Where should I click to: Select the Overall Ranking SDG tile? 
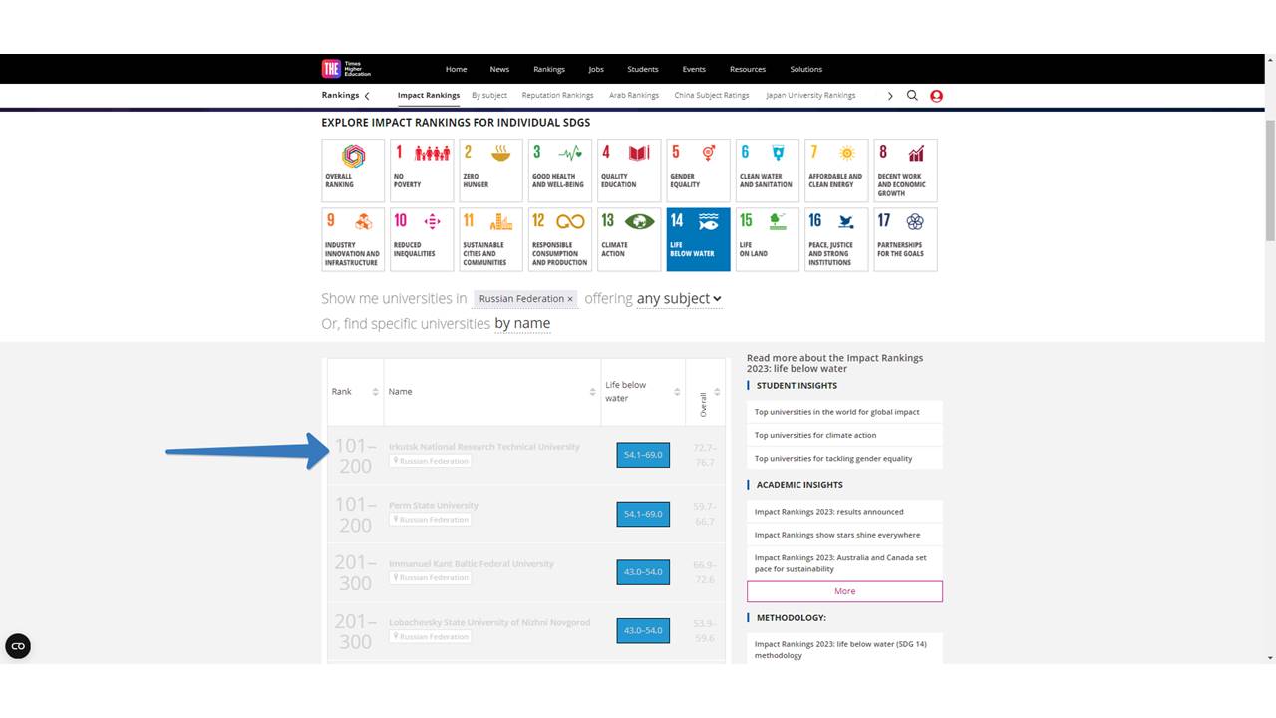click(x=353, y=171)
